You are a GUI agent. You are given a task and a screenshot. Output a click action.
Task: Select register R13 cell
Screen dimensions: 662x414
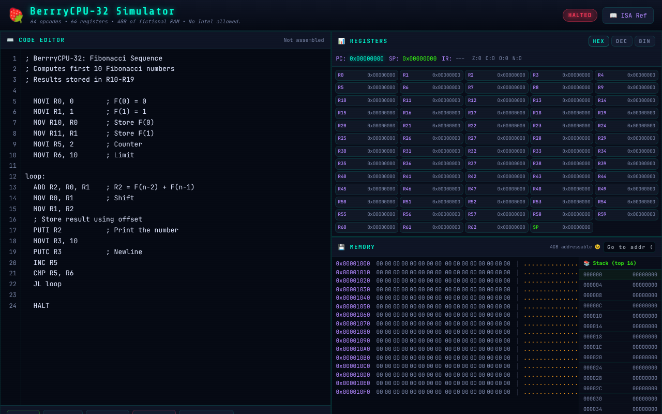tap(562, 100)
